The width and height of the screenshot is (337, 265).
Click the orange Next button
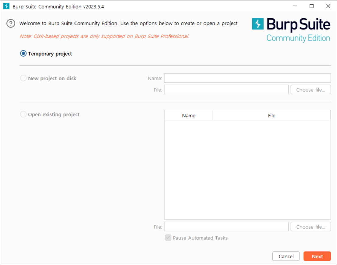317,256
